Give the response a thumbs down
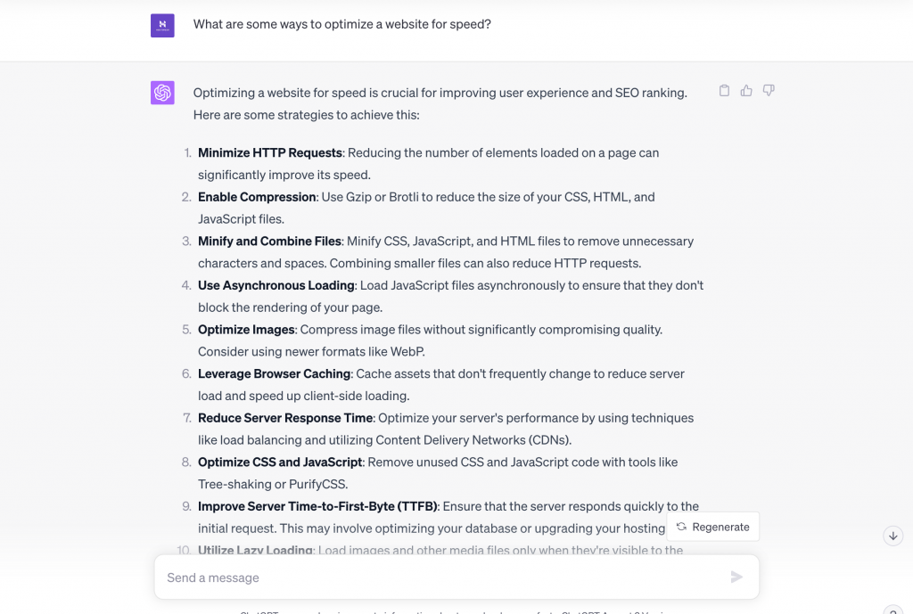The width and height of the screenshot is (913, 614). 769,91
